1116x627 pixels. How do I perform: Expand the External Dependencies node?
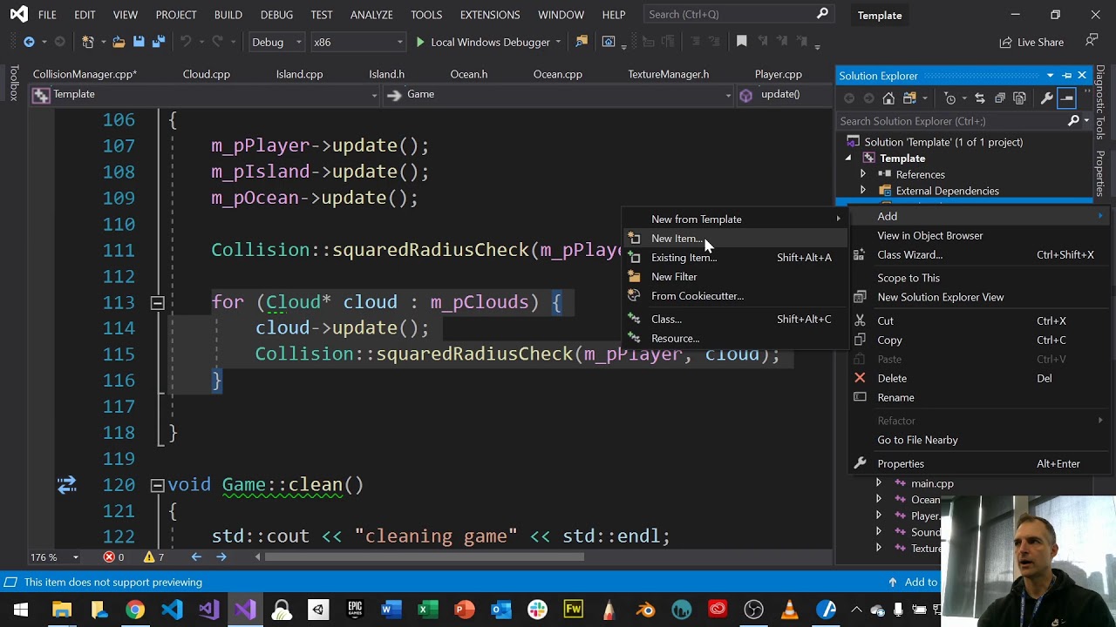pyautogui.click(x=863, y=191)
